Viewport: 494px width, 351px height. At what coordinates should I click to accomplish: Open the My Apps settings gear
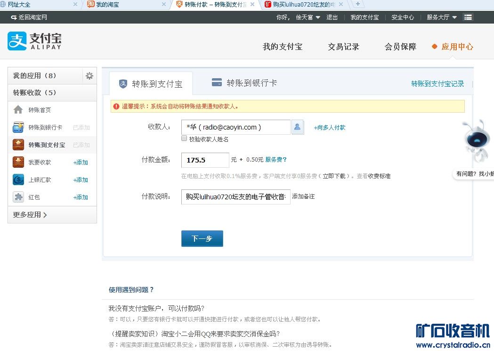(x=89, y=76)
